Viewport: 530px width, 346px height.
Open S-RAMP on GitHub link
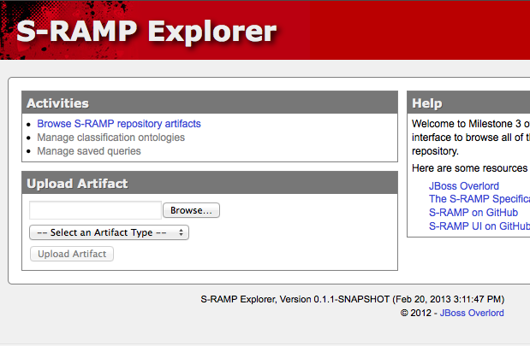pos(473,213)
